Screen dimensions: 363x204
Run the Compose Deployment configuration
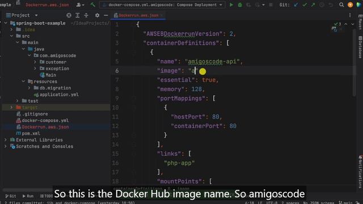(x=231, y=5)
